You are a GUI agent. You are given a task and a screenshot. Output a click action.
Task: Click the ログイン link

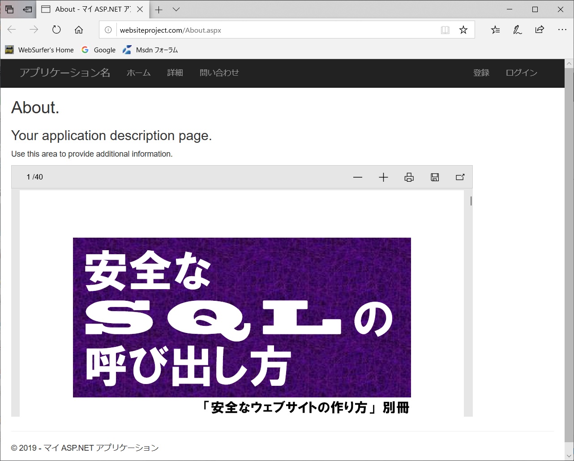521,73
